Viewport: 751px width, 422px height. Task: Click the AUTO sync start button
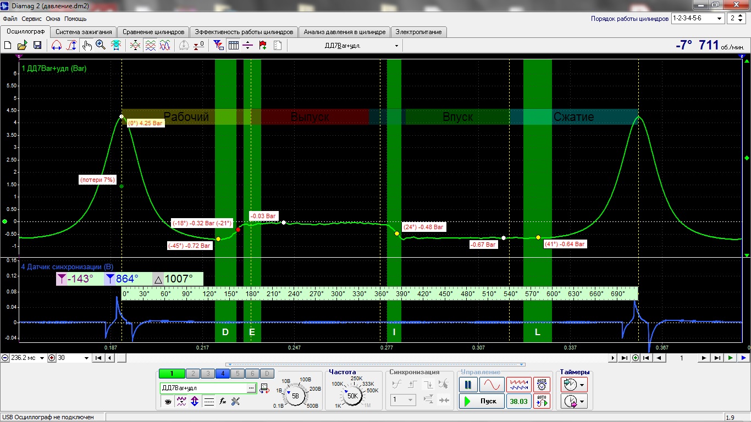pos(542,401)
